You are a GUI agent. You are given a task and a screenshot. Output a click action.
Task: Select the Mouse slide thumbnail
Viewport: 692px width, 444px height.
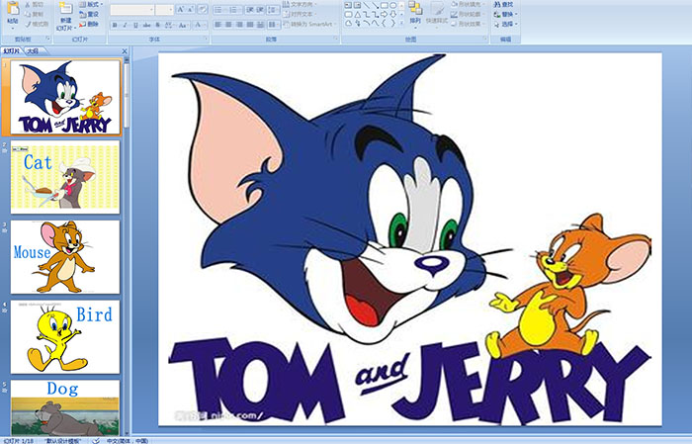coord(65,257)
